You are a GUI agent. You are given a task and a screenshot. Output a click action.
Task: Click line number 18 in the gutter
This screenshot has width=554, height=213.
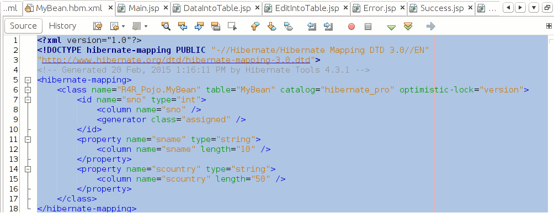(13, 209)
